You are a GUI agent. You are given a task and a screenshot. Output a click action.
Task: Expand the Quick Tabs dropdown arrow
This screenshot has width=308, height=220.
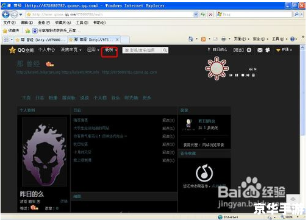click(12, 40)
